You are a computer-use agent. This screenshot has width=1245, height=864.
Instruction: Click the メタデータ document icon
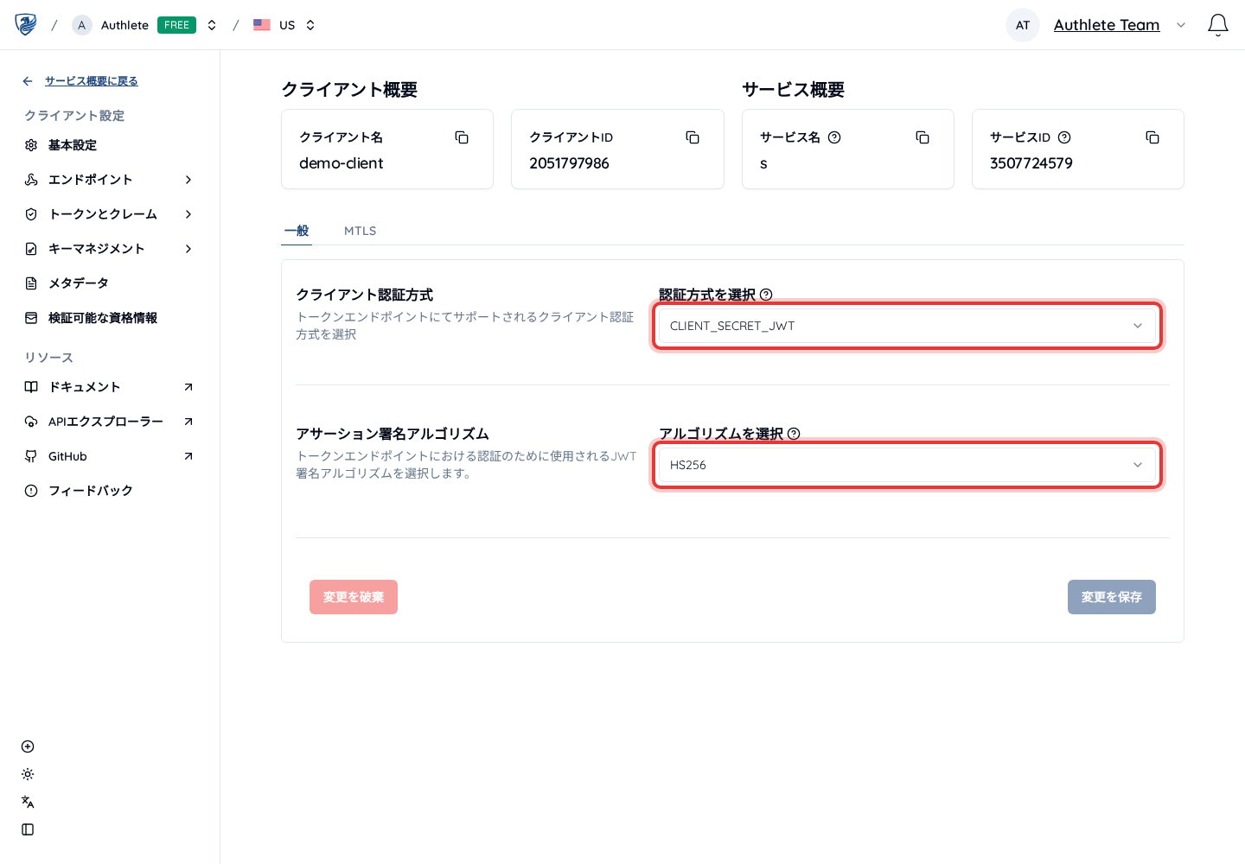(31, 283)
